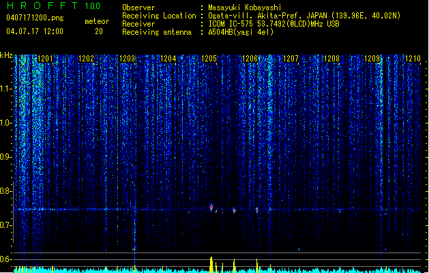The width and height of the screenshot is (429, 273).
Task: Select the file name 0407171200.png
Action: pos(35,18)
